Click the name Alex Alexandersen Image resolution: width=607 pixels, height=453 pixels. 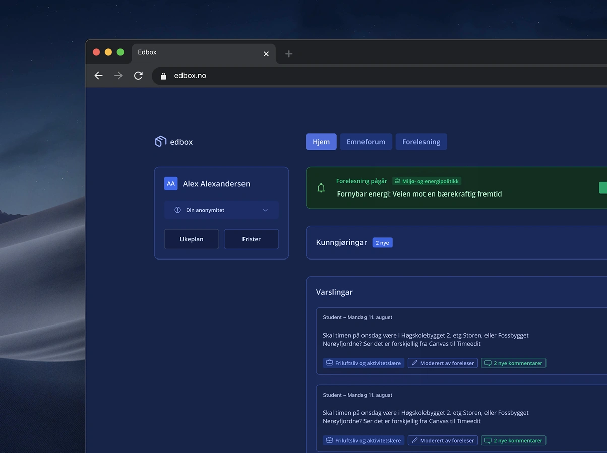pos(216,184)
